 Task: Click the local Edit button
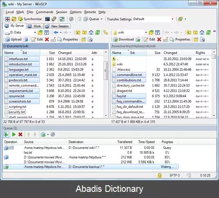(37, 39)
